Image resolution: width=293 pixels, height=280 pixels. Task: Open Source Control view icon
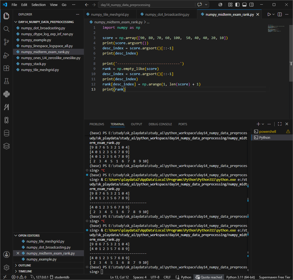6,42
